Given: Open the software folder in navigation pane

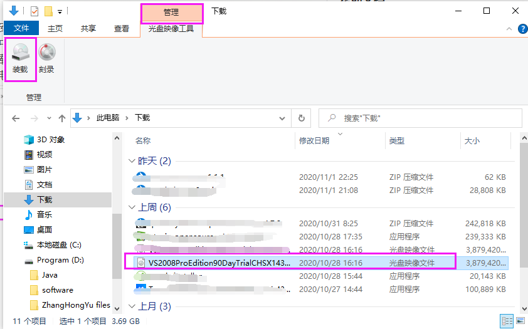Looking at the screenshot, I should (57, 290).
